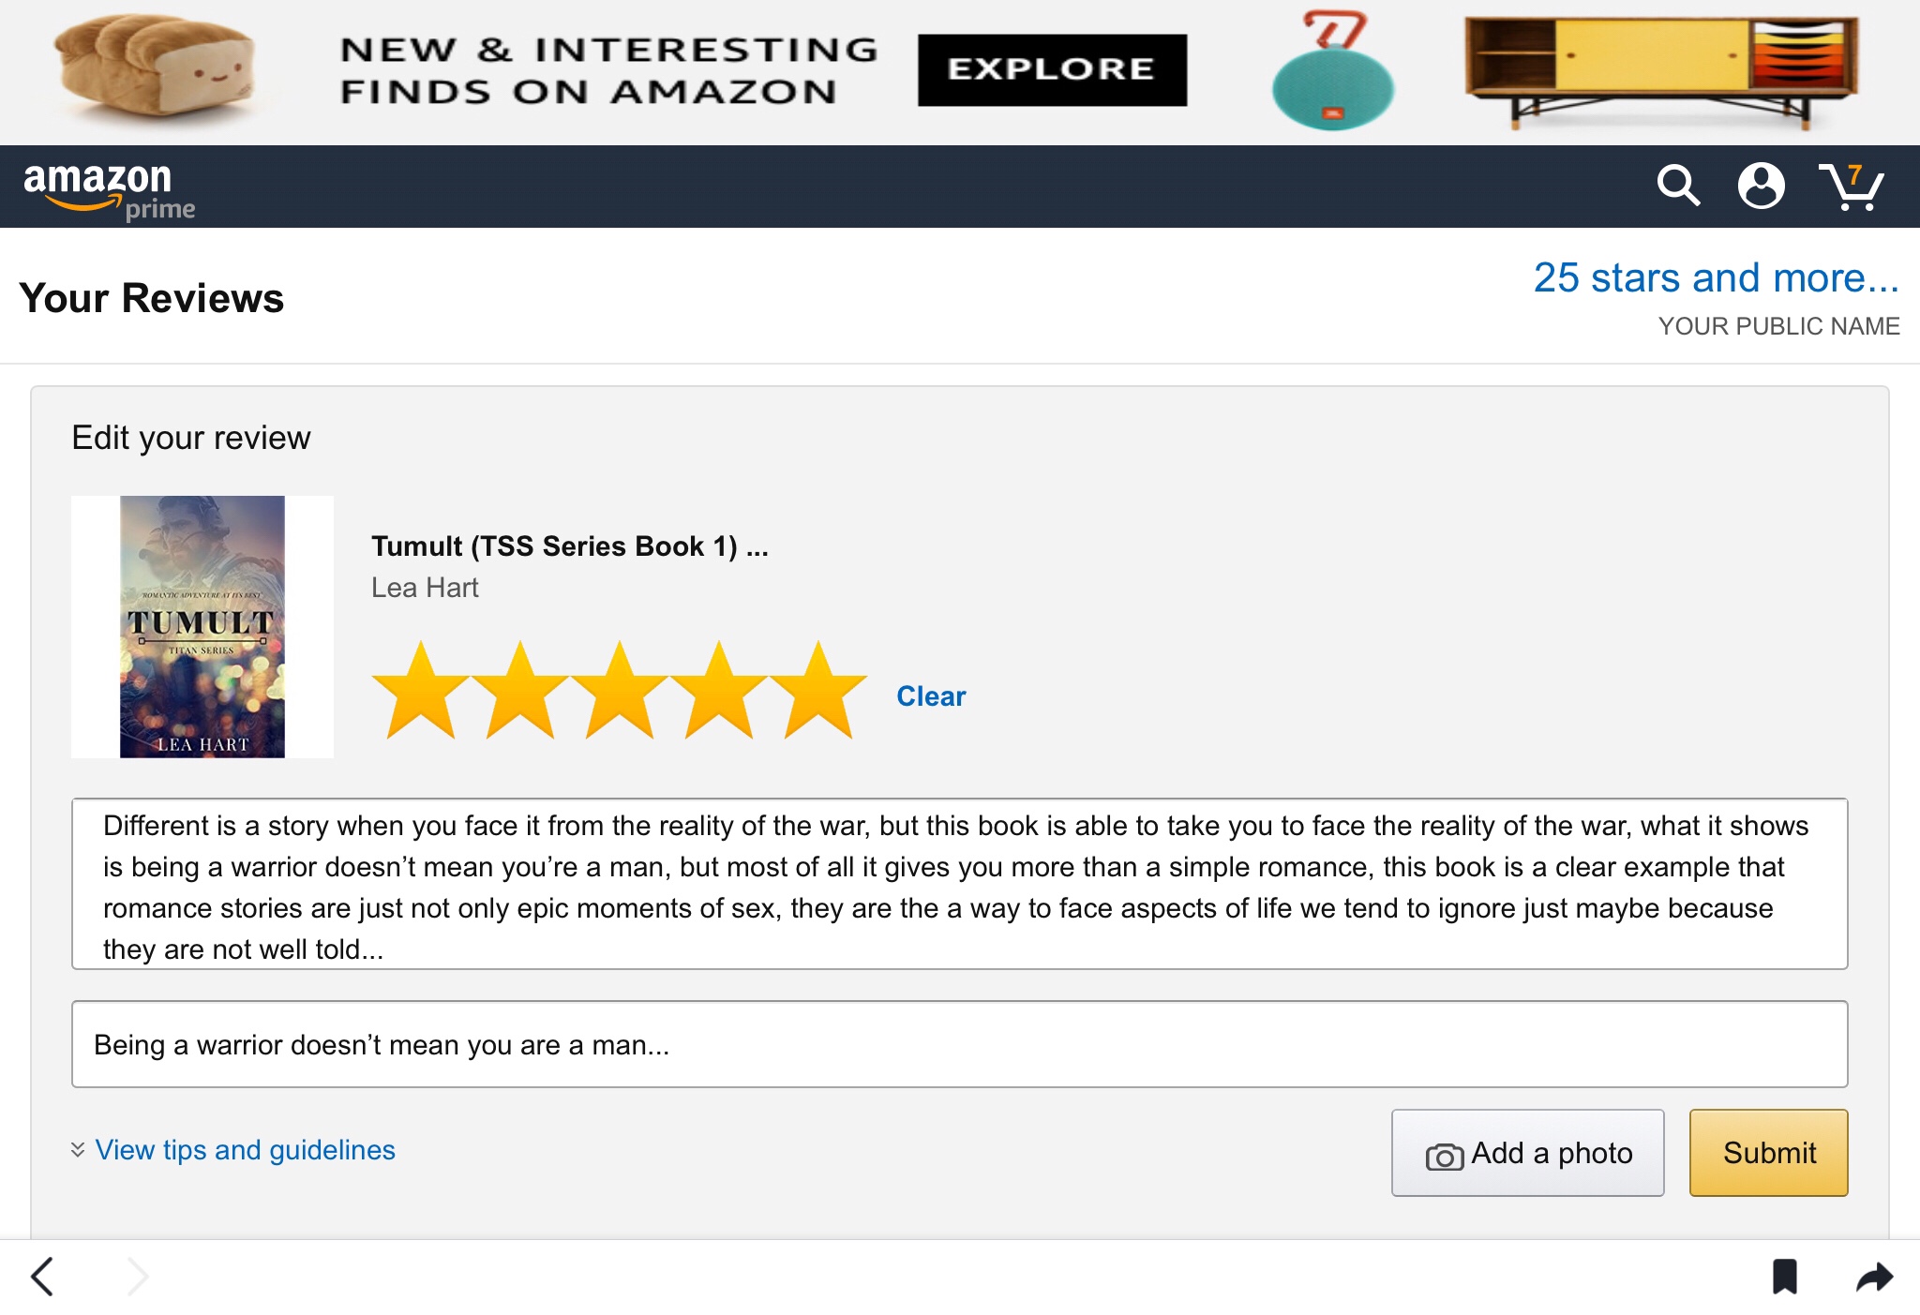Tap the bookmark icon
This screenshot has width=1920, height=1315.
(x=1784, y=1277)
